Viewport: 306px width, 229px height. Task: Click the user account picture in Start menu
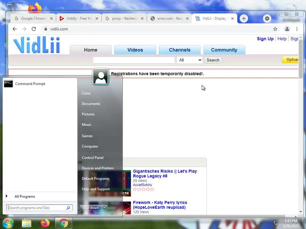click(x=100, y=77)
